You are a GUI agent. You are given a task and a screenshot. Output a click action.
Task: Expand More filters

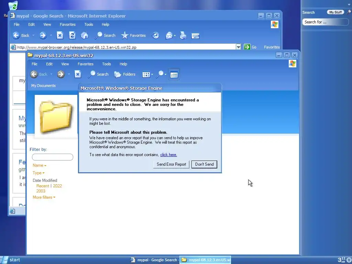tap(44, 197)
